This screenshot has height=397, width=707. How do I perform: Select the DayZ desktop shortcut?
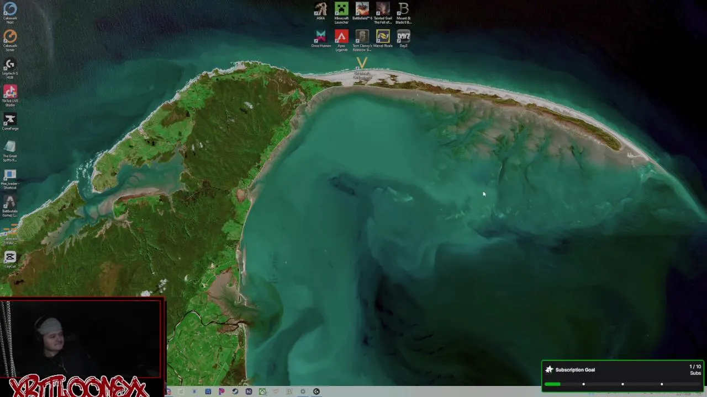pos(403,39)
